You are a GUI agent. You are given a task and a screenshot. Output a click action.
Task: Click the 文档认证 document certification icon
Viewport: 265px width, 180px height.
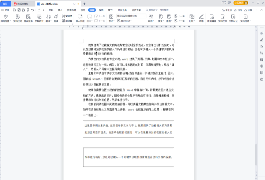[233, 18]
